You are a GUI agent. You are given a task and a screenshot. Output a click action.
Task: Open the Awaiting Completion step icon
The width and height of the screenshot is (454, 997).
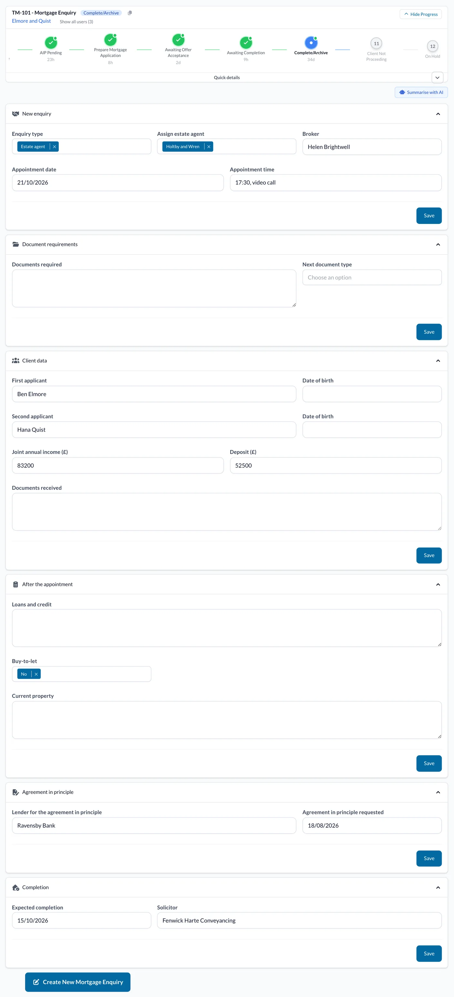(x=246, y=43)
